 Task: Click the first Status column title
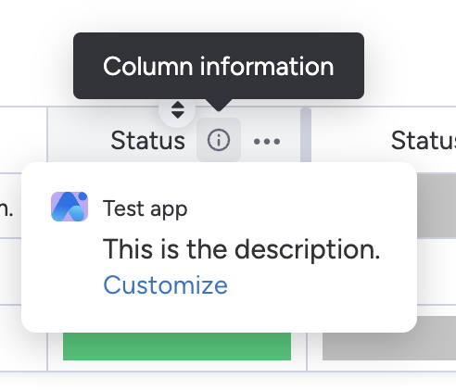click(147, 141)
